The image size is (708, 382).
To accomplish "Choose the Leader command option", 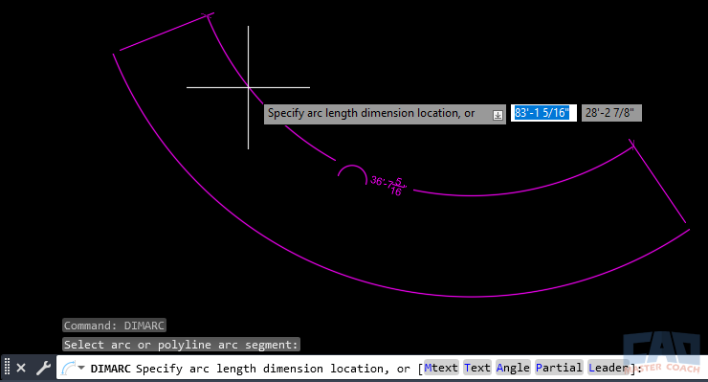I will pyautogui.click(x=609, y=368).
